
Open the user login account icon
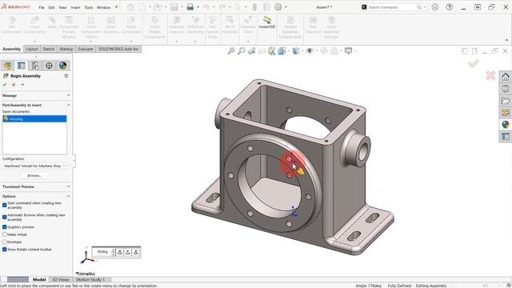tap(435, 7)
